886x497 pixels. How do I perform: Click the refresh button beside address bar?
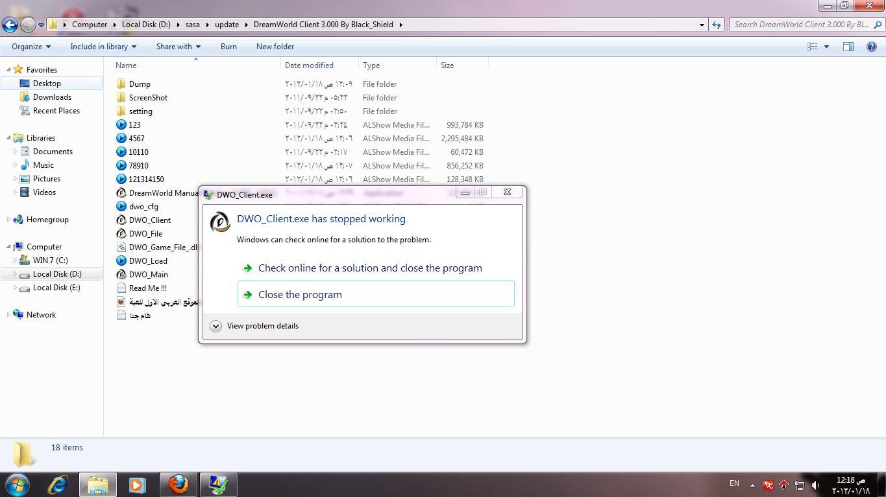pyautogui.click(x=717, y=25)
